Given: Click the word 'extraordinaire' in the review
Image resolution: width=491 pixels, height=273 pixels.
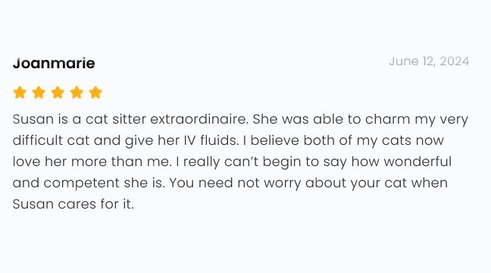Looking at the screenshot, I should click(199, 119).
